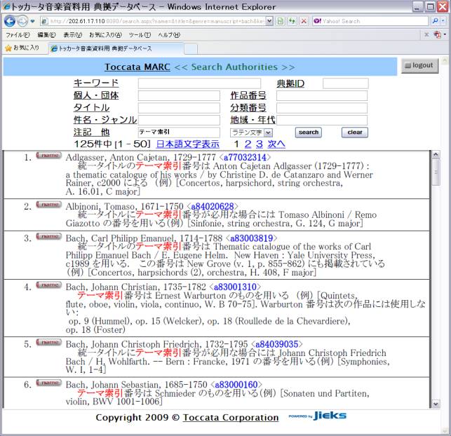Screen dimensions: 451x436
Task: Open the 表示(V) menu
Action: (72, 35)
